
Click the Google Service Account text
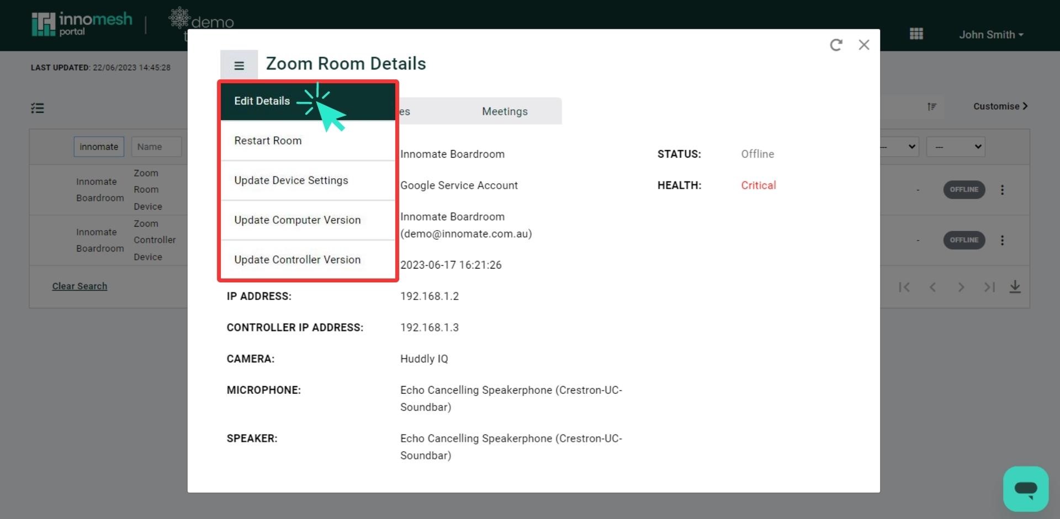459,185
